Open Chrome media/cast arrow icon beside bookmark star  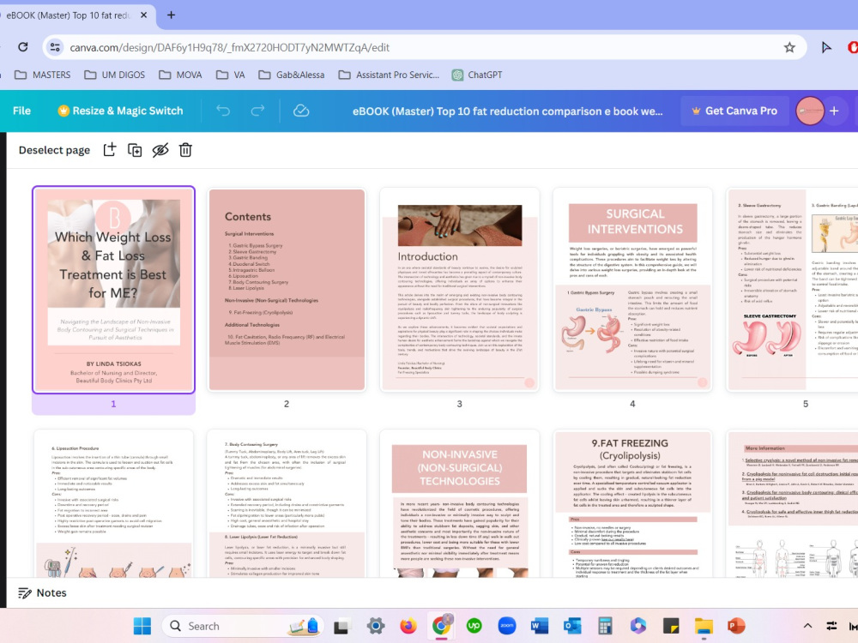point(826,47)
